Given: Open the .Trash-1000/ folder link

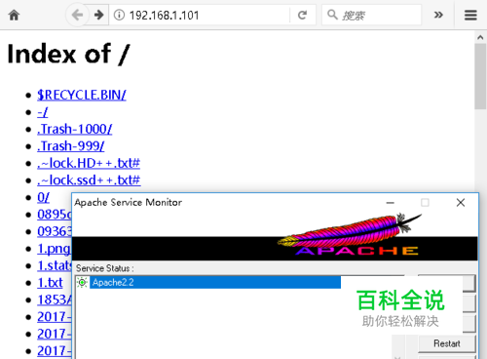Looking at the screenshot, I should point(75,129).
